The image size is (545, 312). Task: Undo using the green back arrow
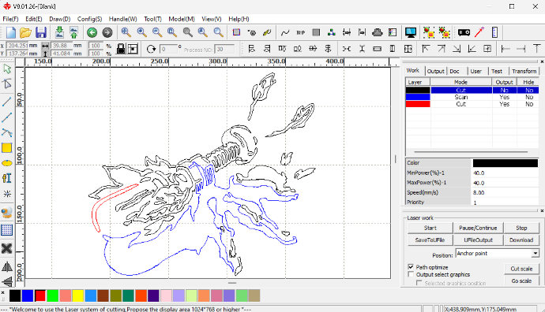[92, 32]
